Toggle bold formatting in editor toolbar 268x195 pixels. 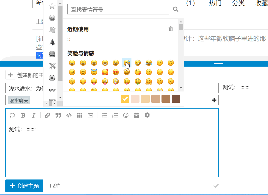[23, 115]
